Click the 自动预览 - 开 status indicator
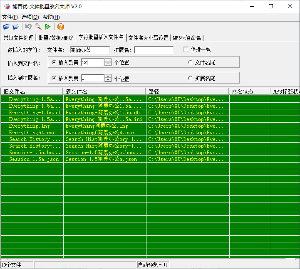Screen dimensions: 300x269 point(153,265)
